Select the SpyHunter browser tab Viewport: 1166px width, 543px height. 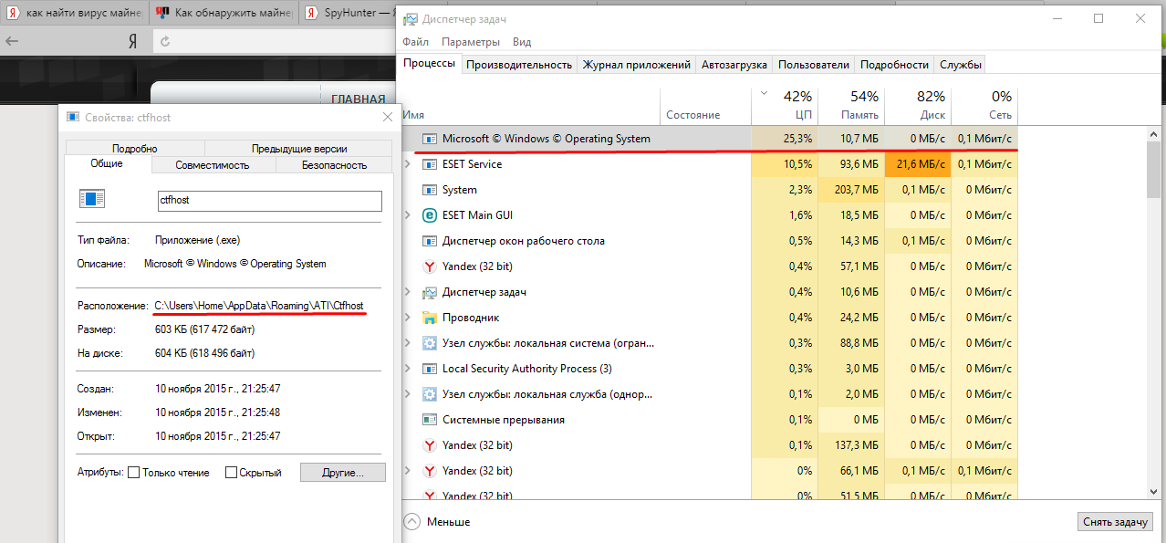347,14
